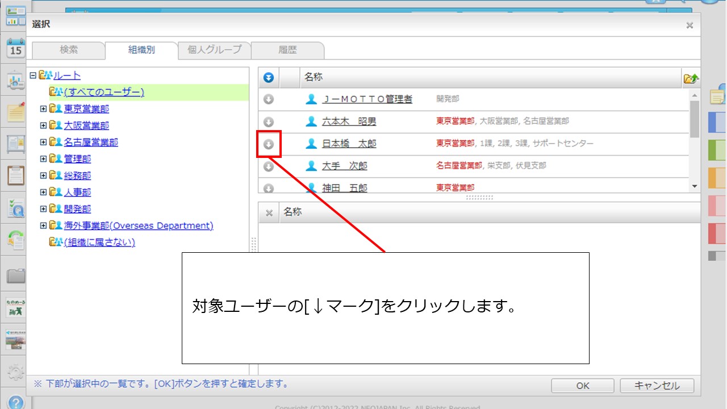Click the folder-up icon at list header right

(691, 78)
